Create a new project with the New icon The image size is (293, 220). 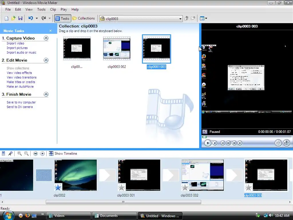pos(7,18)
